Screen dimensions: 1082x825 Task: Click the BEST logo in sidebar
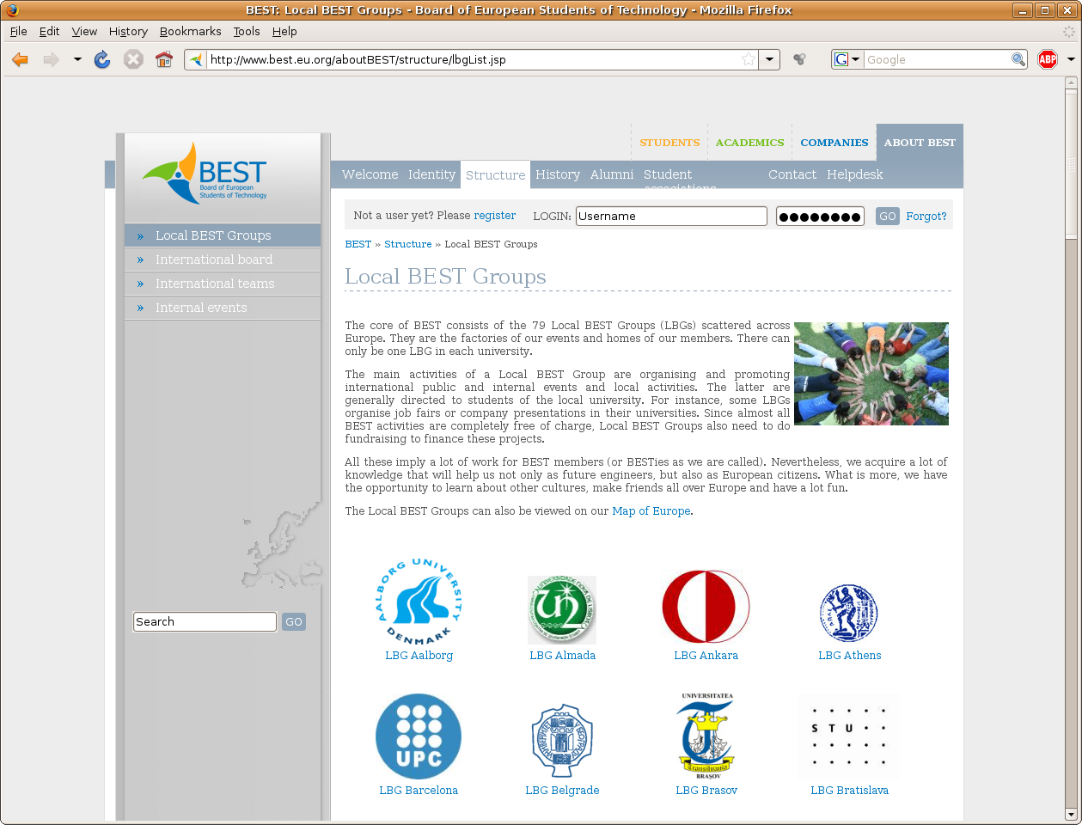(205, 173)
